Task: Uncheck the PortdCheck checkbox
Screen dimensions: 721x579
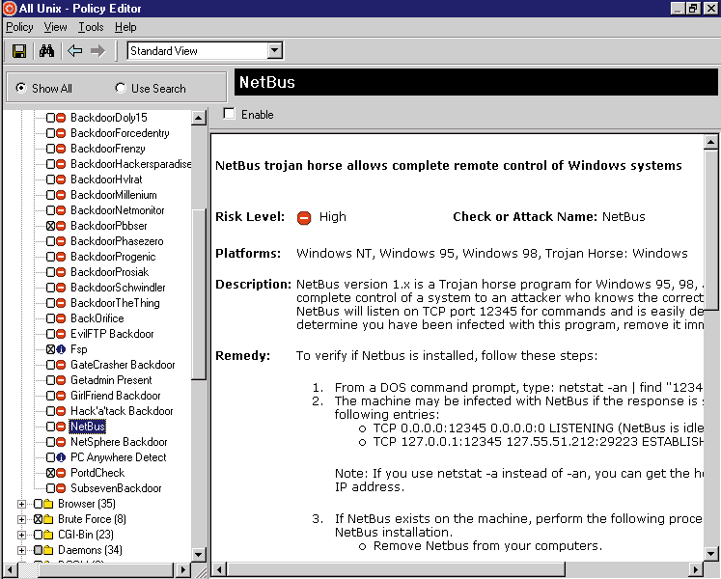Action: click(50, 473)
